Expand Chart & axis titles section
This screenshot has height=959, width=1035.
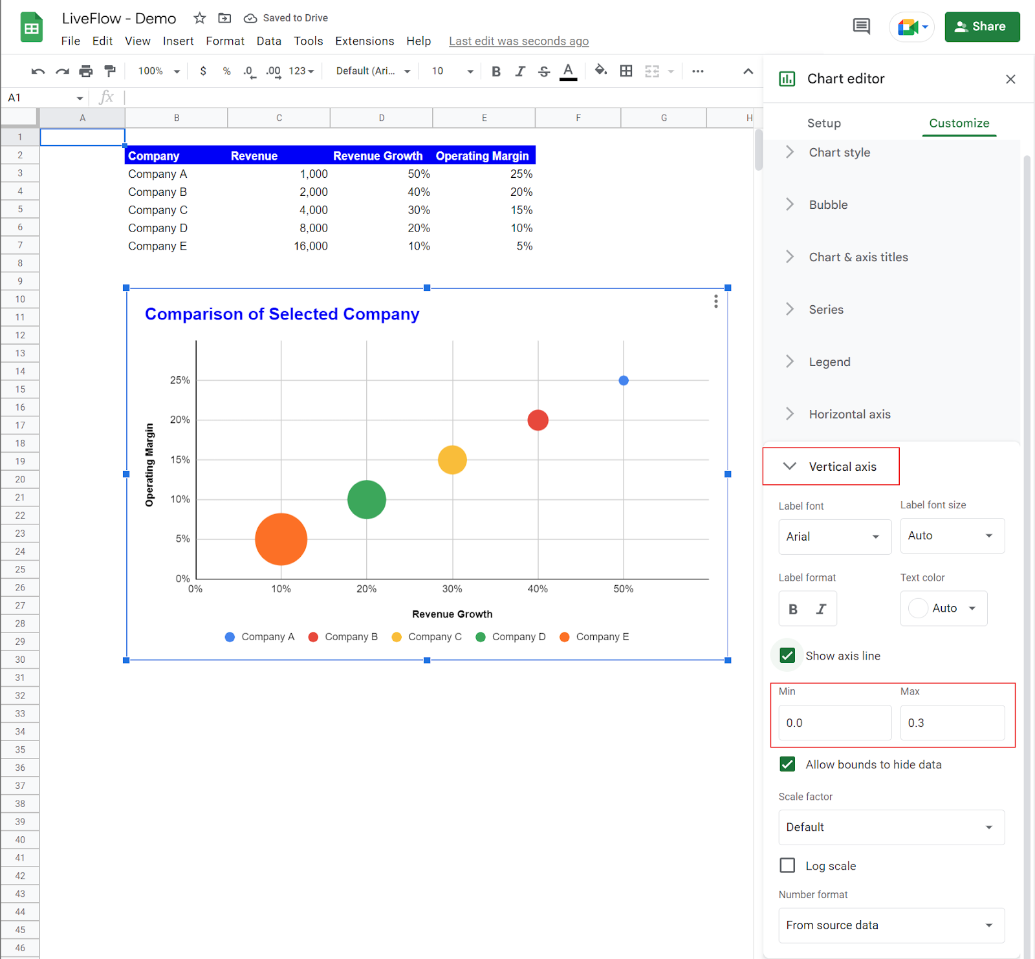(891, 257)
